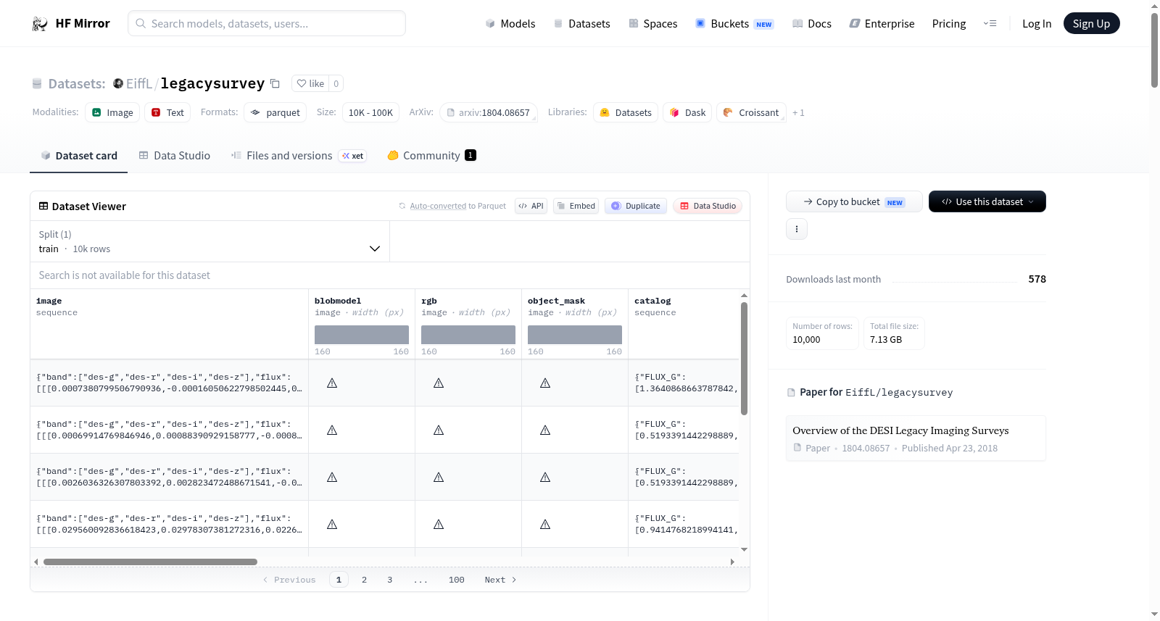The height and width of the screenshot is (621, 1160).
Task: Open the Use this dataset dropdown
Action: 987,201
